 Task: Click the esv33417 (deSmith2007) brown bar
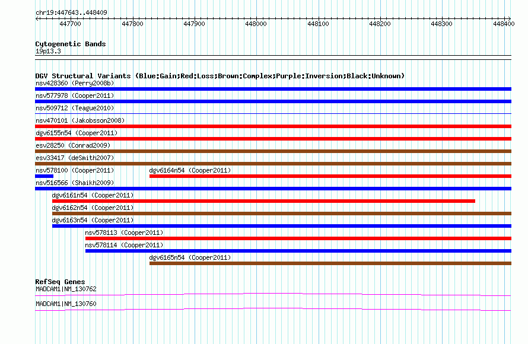pyautogui.click(x=273, y=164)
